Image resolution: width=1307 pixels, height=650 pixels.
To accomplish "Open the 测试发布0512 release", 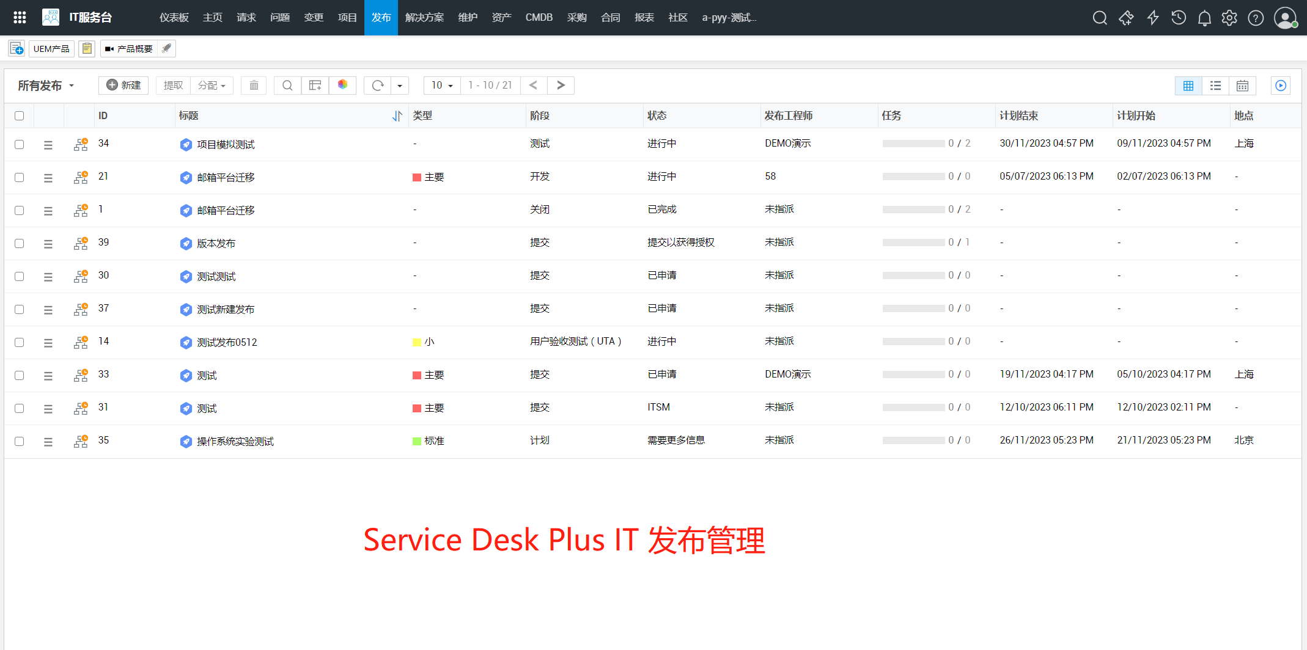I will 227,343.
